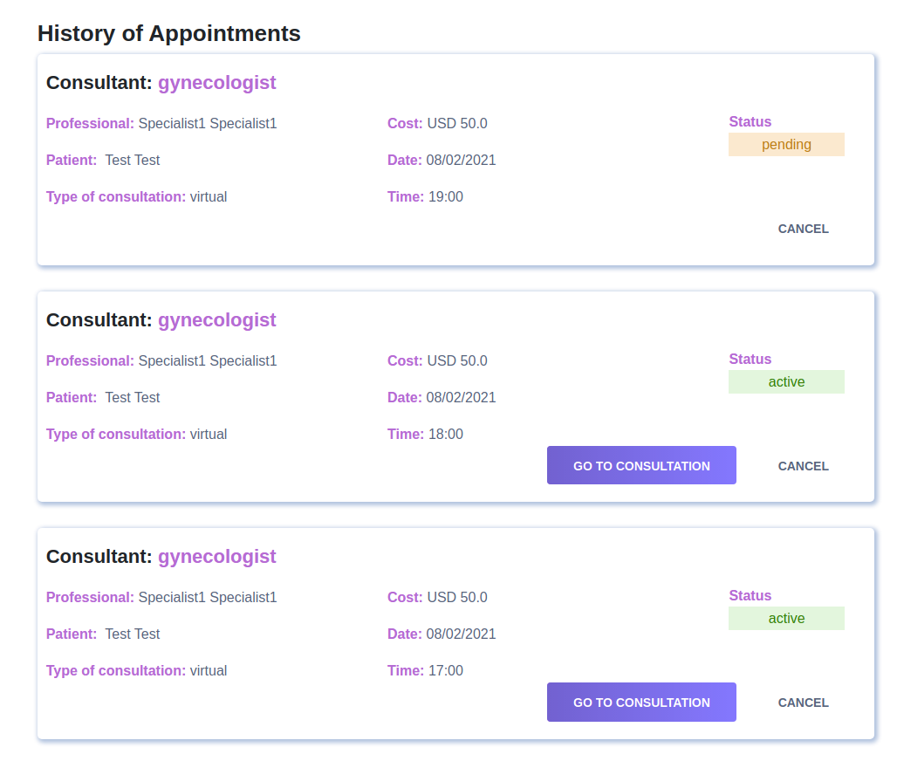Click the first appointment card
Viewport: 897px width, 761px height.
[456, 160]
